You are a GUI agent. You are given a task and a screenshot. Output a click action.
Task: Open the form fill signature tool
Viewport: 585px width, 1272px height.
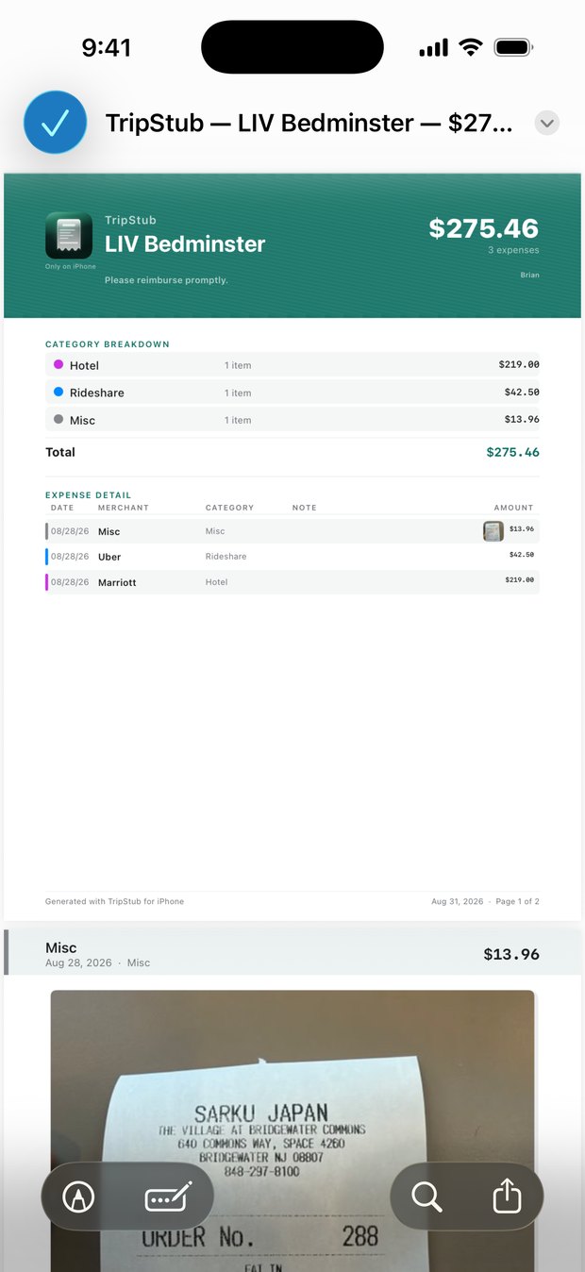tap(169, 1197)
